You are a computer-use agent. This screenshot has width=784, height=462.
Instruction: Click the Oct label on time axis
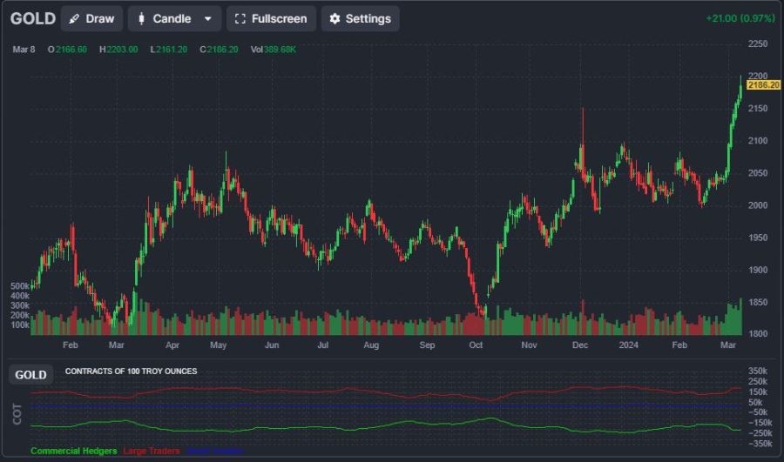click(476, 345)
